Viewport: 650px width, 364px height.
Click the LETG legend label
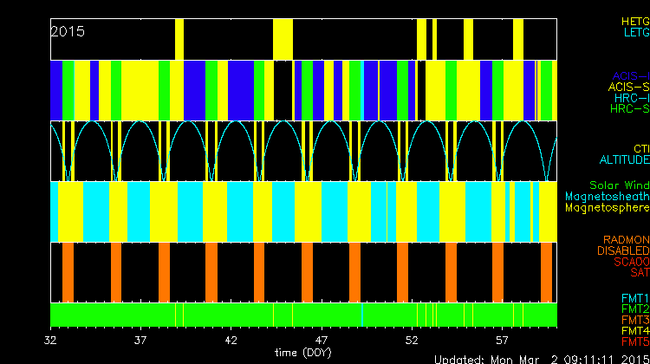[634, 32]
